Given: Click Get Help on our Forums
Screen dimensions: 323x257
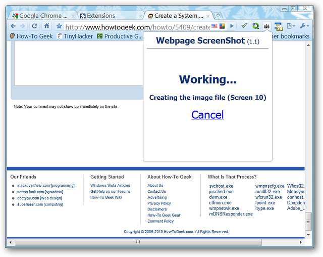Looking at the screenshot, I should coord(110,191).
